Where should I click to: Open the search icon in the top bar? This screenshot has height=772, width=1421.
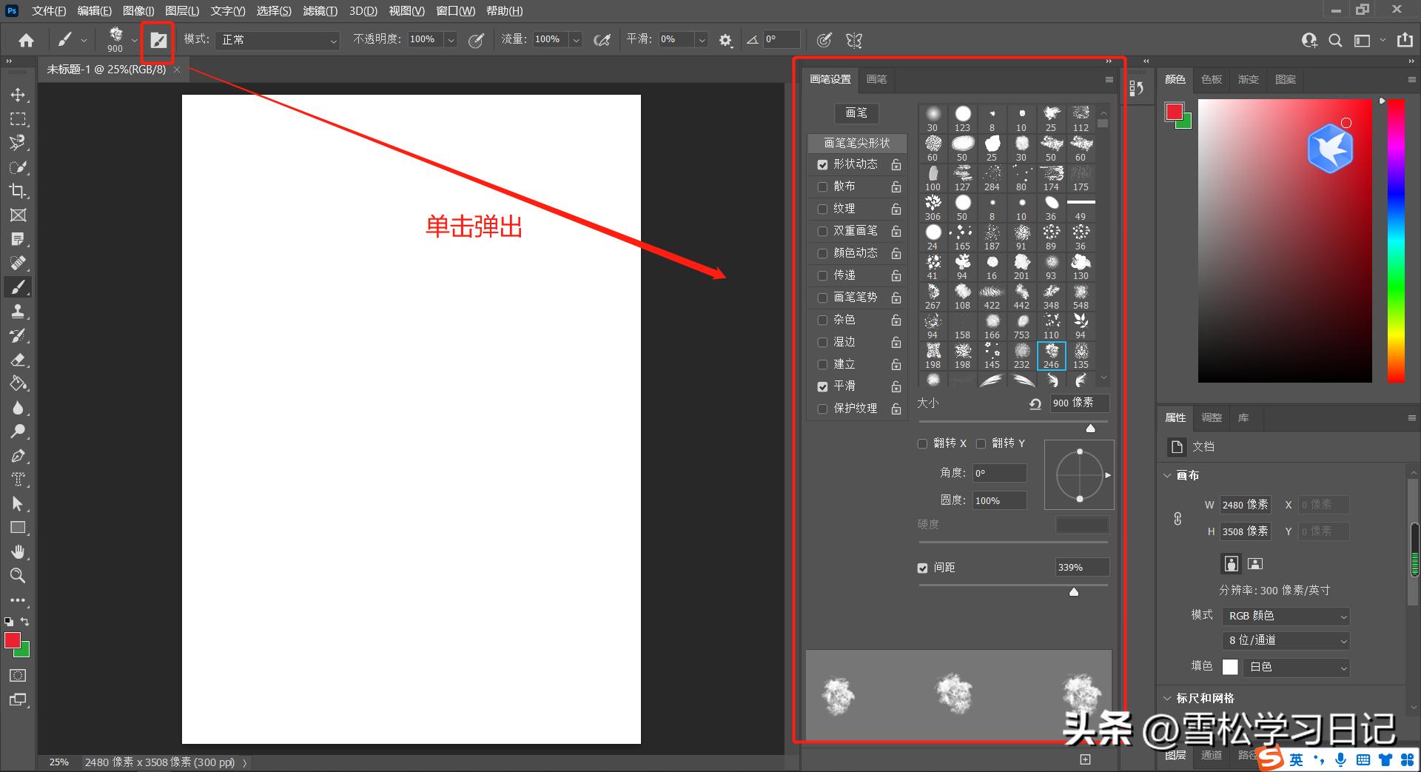[x=1336, y=41]
